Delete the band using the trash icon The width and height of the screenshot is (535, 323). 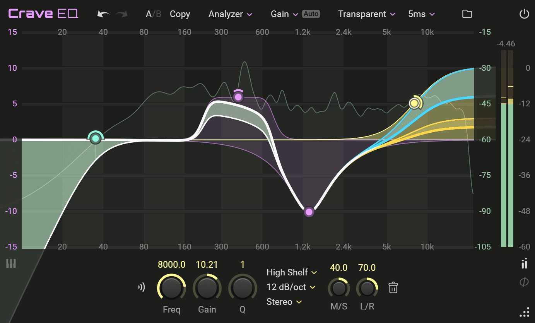pyautogui.click(x=393, y=287)
